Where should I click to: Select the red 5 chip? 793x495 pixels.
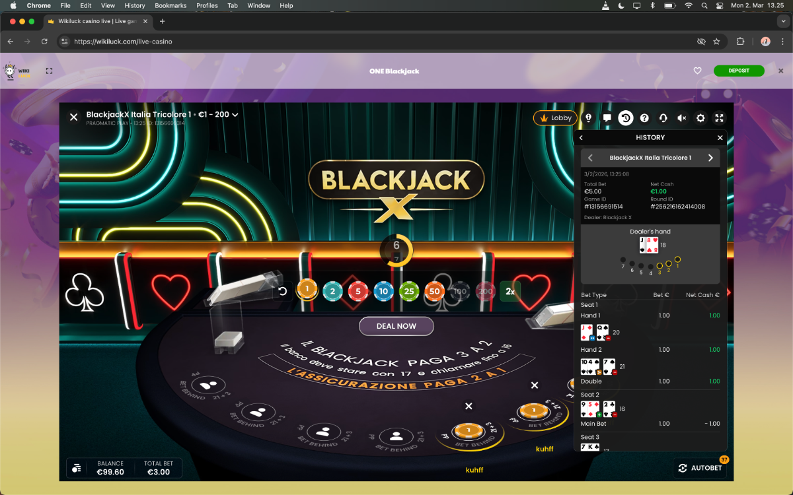tap(358, 291)
